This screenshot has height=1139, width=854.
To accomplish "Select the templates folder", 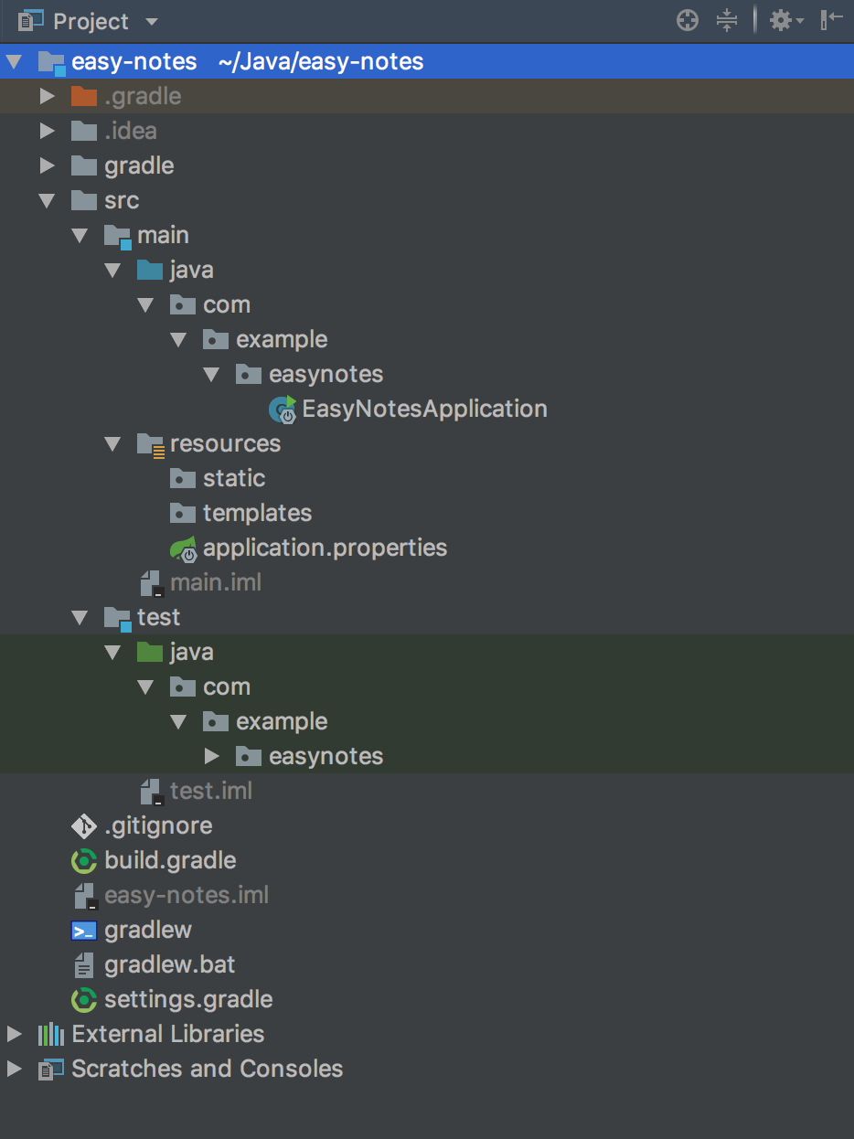I will [257, 514].
